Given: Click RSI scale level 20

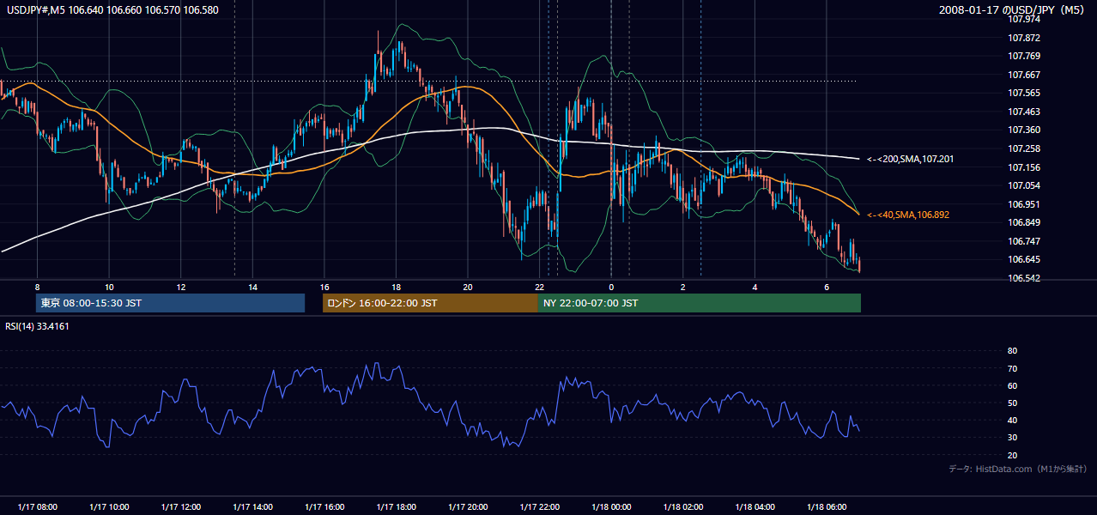Looking at the screenshot, I should point(1012,455).
